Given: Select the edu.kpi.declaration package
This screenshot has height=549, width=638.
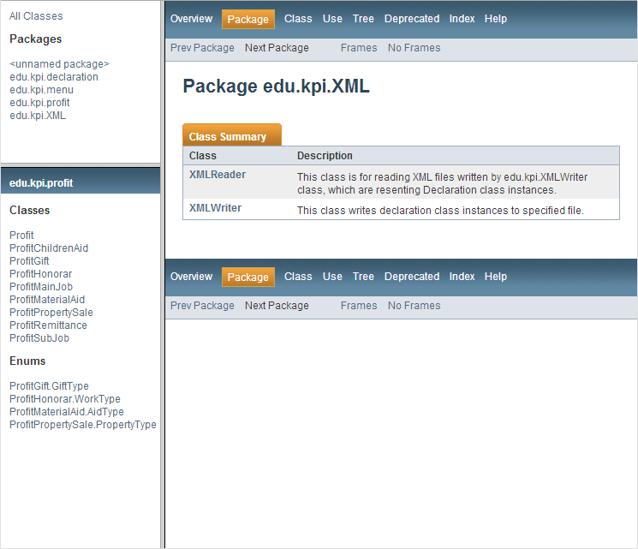Looking at the screenshot, I should [x=54, y=77].
